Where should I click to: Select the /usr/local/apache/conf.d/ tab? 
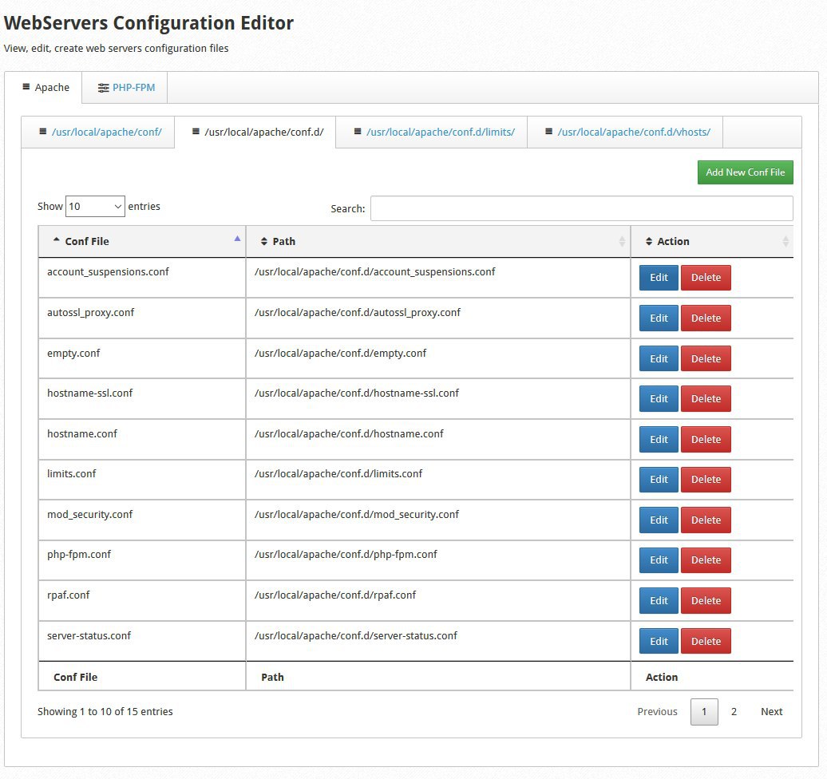coord(255,132)
